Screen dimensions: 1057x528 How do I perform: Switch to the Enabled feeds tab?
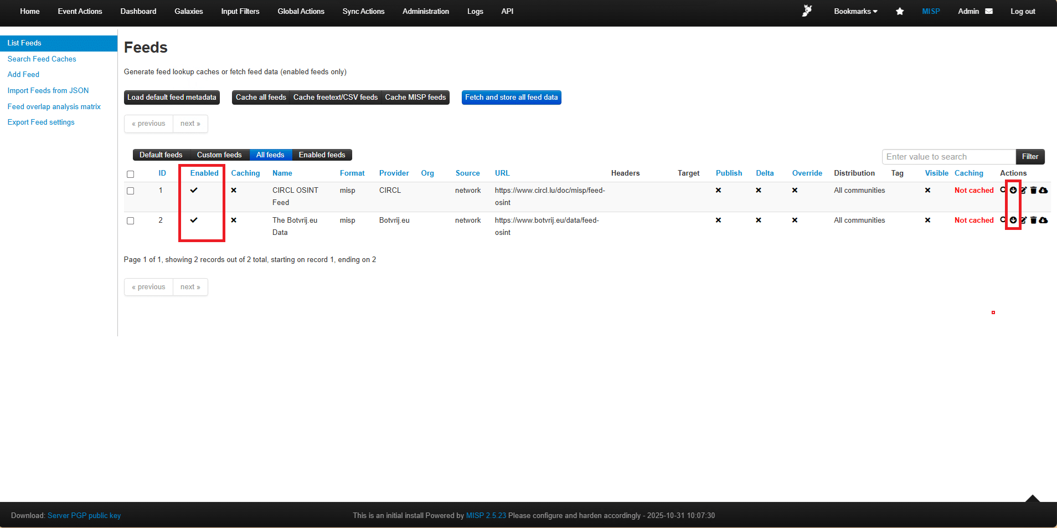pyautogui.click(x=322, y=155)
